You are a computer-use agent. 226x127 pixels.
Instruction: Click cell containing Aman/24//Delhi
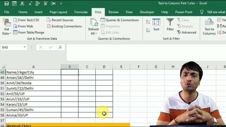33,78
